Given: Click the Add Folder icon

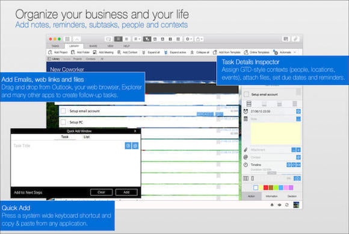Looking at the screenshot, I should [x=73, y=52].
